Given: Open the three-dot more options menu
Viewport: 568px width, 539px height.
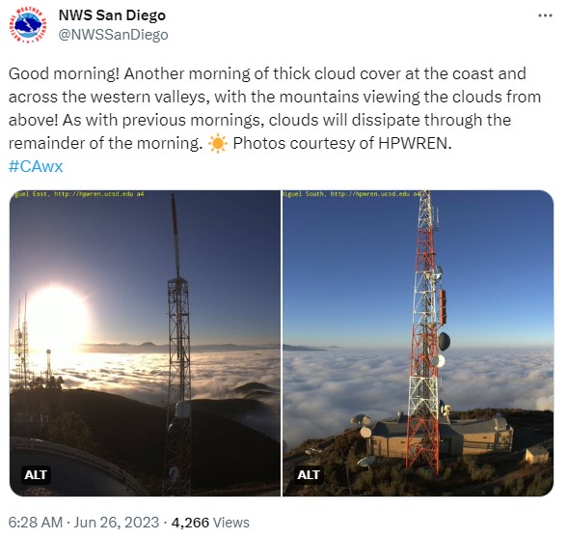Looking at the screenshot, I should [545, 15].
